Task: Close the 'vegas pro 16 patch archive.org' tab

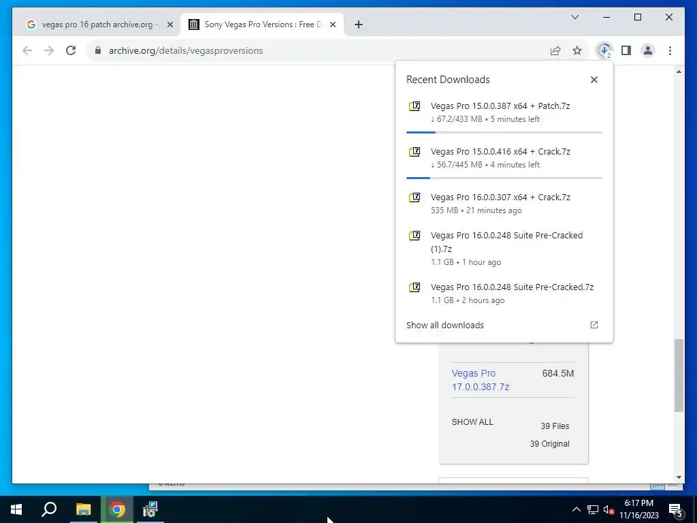Action: point(169,25)
